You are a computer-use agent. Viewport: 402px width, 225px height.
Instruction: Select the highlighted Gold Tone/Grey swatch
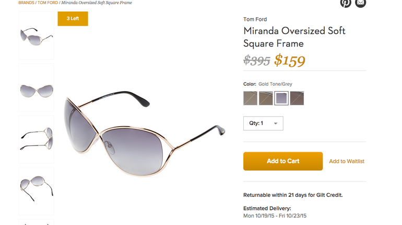[281, 98]
